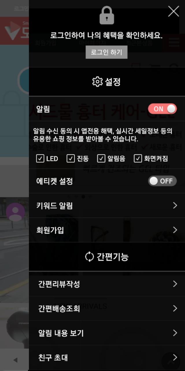Tap the red store logo at top-left
This screenshot has width=185, height=371.
click(x=14, y=30)
